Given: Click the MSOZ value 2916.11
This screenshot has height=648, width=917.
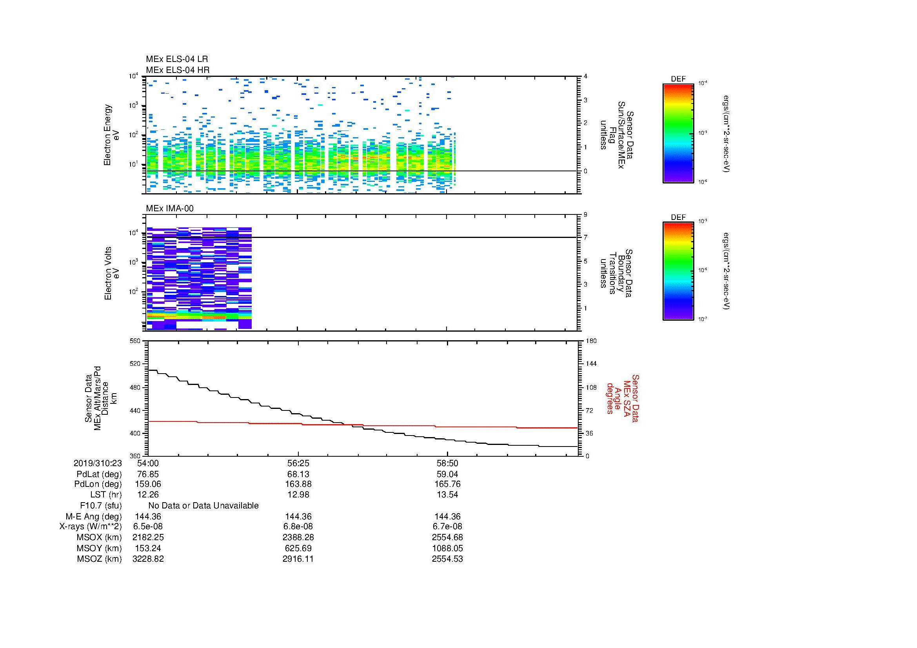Looking at the screenshot, I should (298, 559).
